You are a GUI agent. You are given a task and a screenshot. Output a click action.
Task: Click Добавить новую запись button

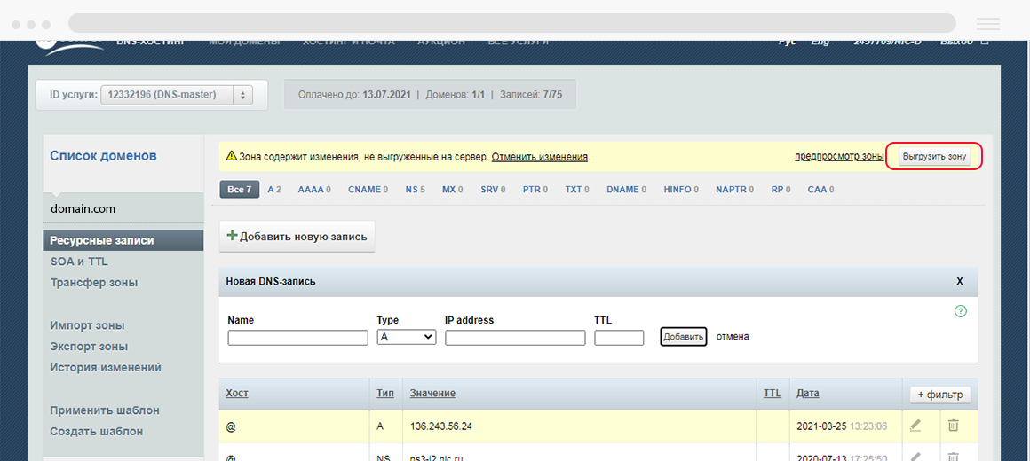(297, 236)
